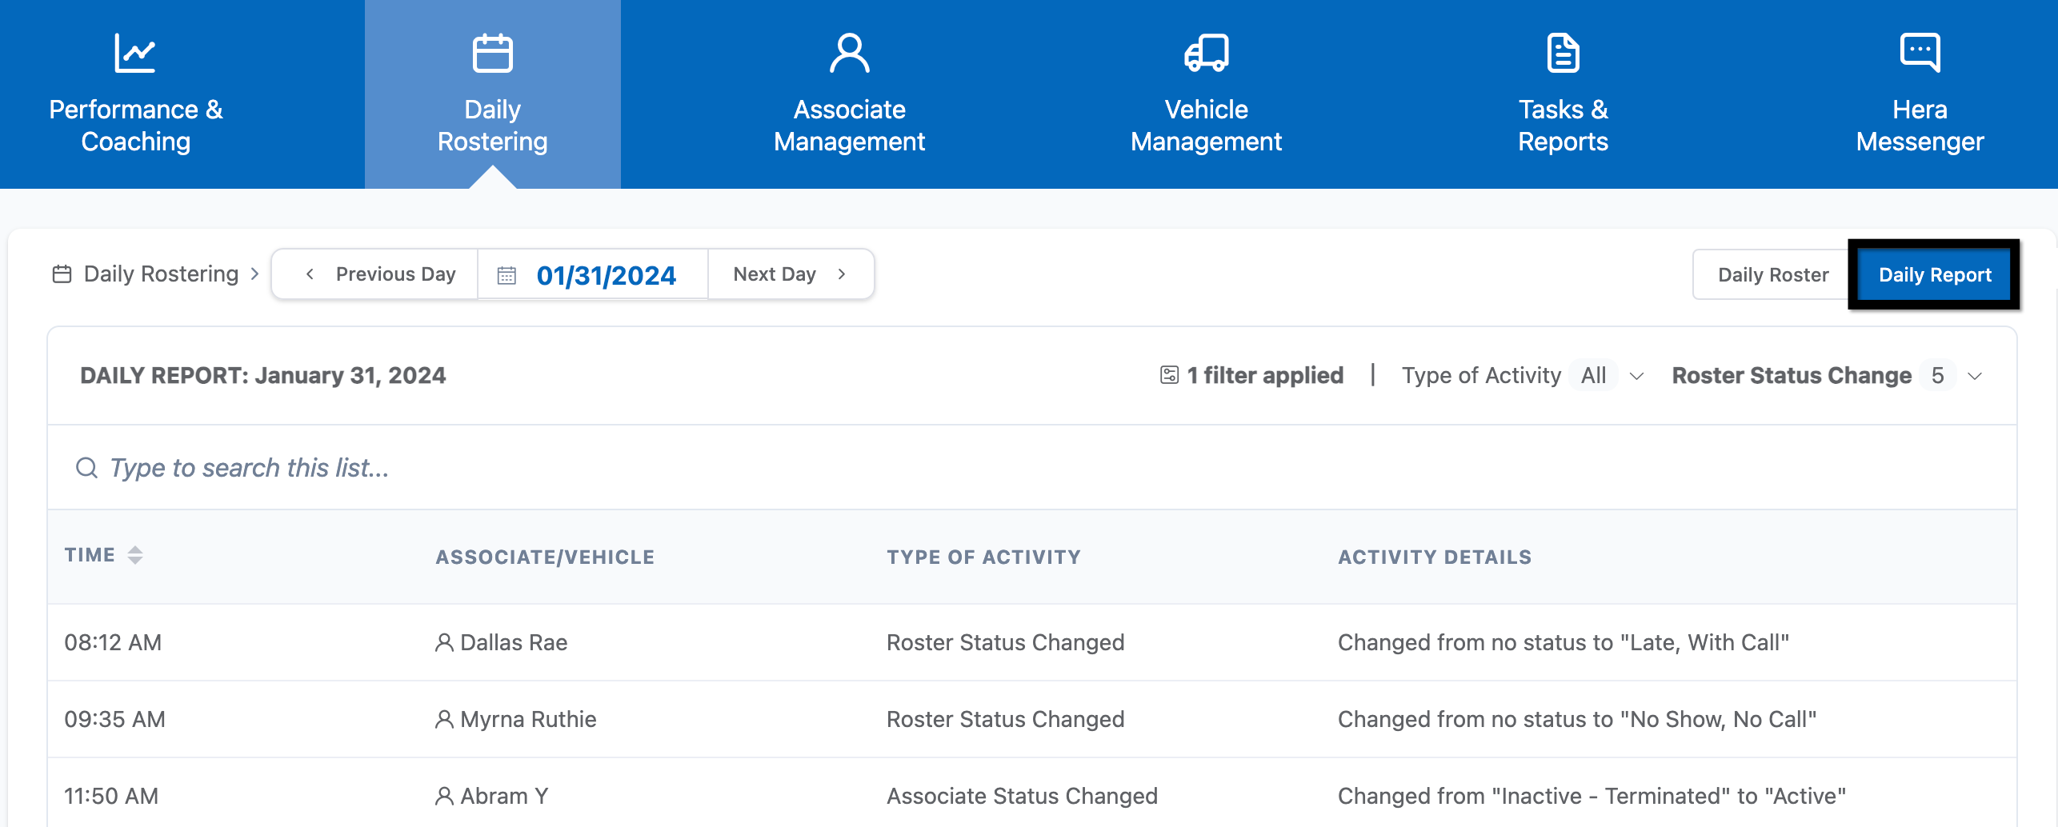Screen dimensions: 2058x827
Task: Click the filter applied icon
Action: click(x=1169, y=375)
